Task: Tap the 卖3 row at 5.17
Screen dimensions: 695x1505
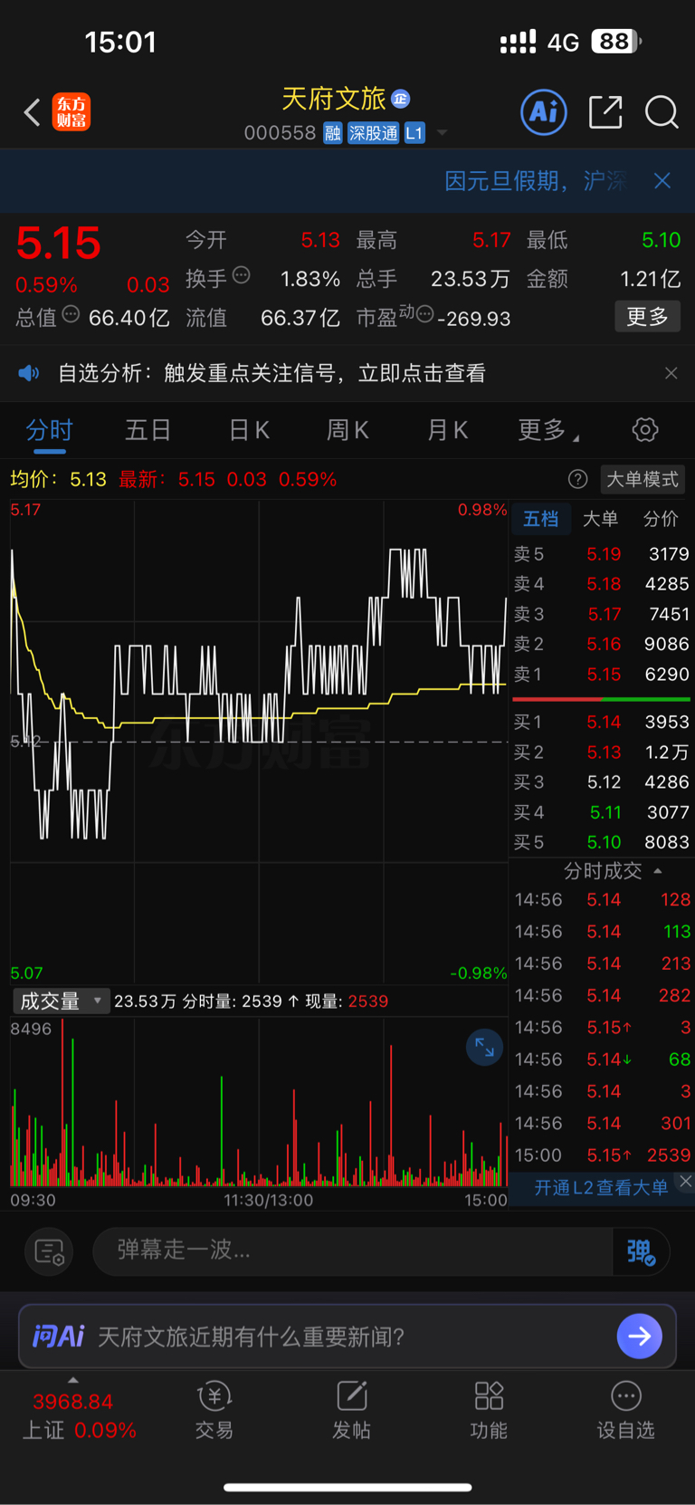Action: click(x=602, y=614)
